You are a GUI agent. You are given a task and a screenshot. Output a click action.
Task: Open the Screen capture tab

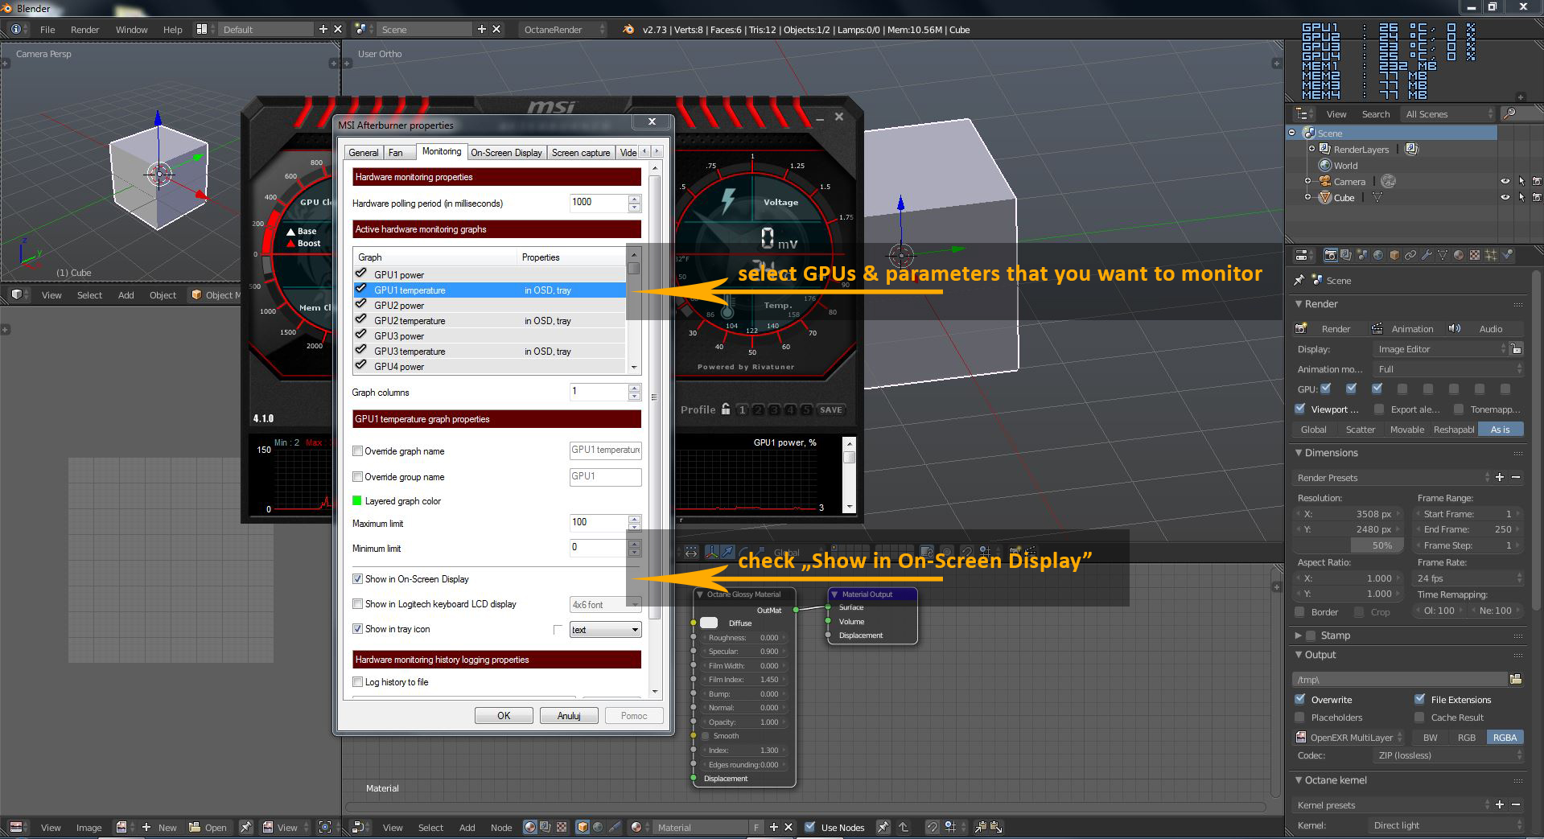click(x=581, y=152)
